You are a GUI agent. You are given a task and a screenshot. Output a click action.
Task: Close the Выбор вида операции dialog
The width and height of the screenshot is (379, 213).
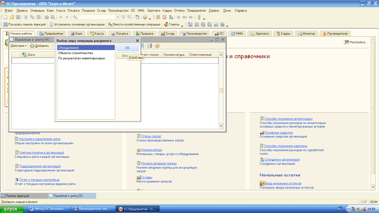(x=137, y=41)
